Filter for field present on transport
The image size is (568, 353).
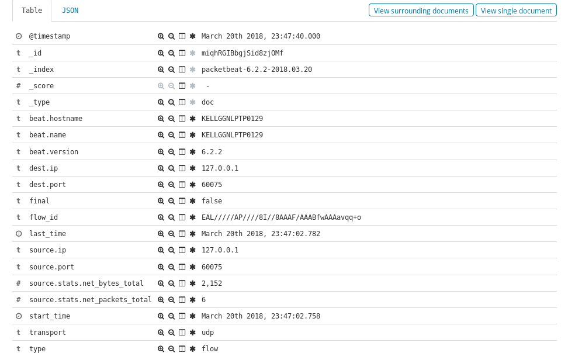click(192, 333)
